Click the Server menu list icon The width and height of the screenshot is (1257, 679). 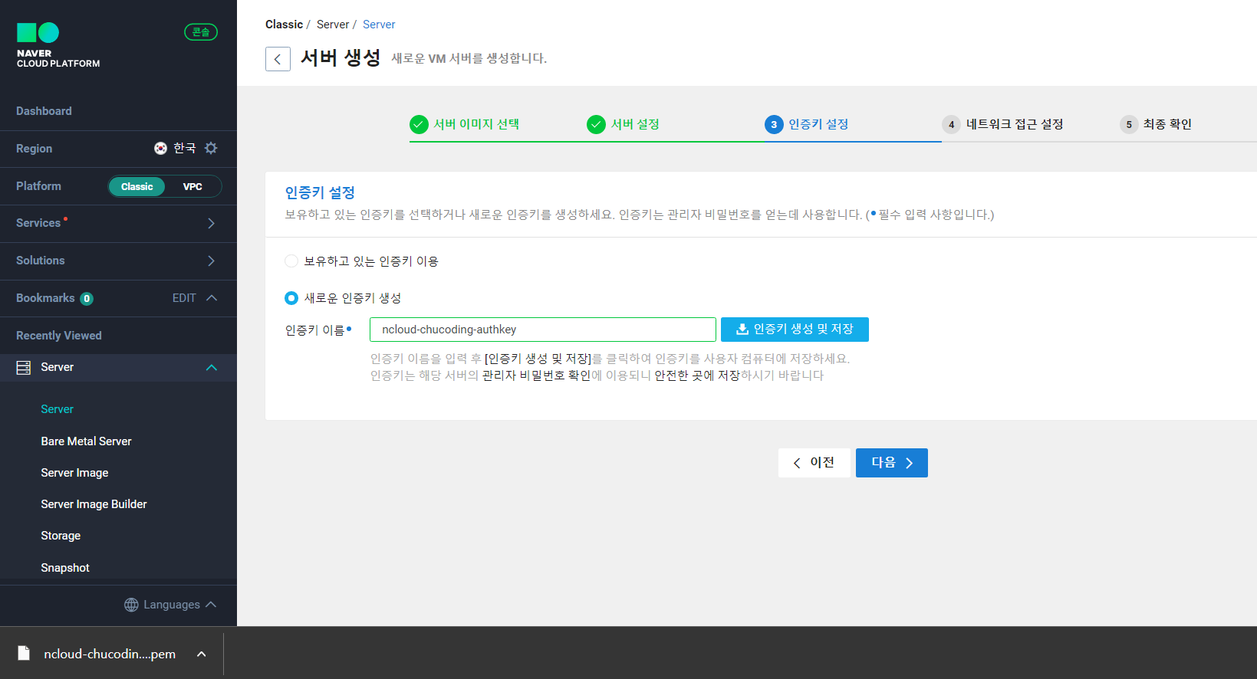pos(24,367)
